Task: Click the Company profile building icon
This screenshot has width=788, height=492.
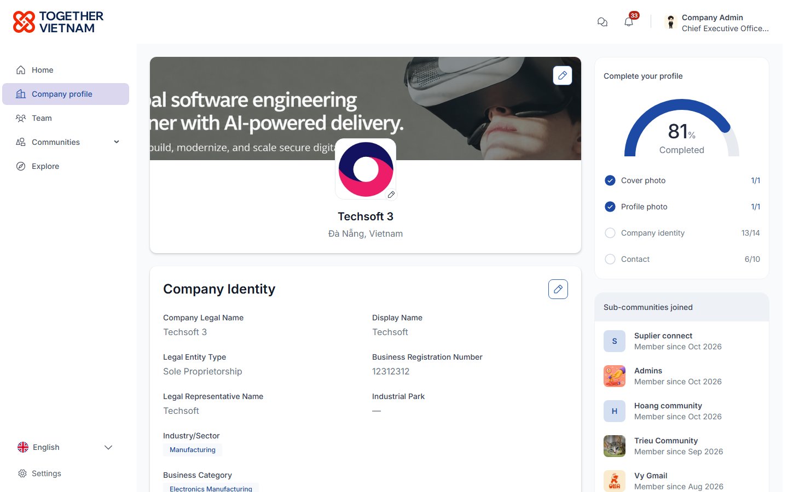Action: click(x=21, y=94)
